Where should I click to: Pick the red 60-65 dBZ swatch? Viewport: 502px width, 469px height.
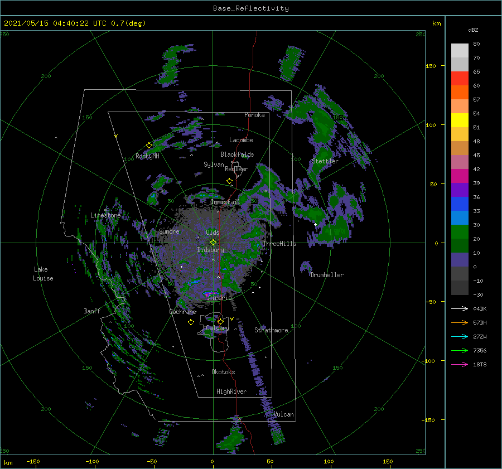(460, 79)
